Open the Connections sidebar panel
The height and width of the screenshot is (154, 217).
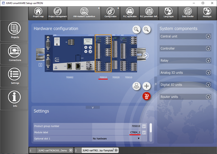15,53
